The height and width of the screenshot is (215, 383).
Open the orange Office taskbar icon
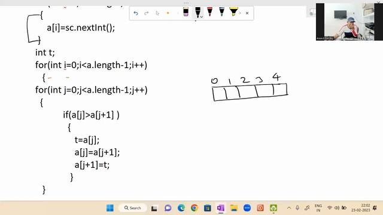(260, 208)
